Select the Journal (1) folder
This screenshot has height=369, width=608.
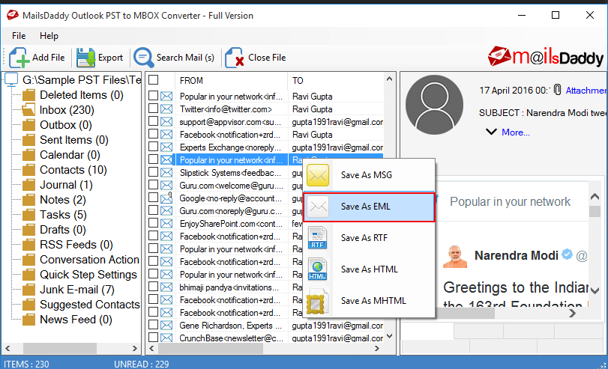pos(66,185)
